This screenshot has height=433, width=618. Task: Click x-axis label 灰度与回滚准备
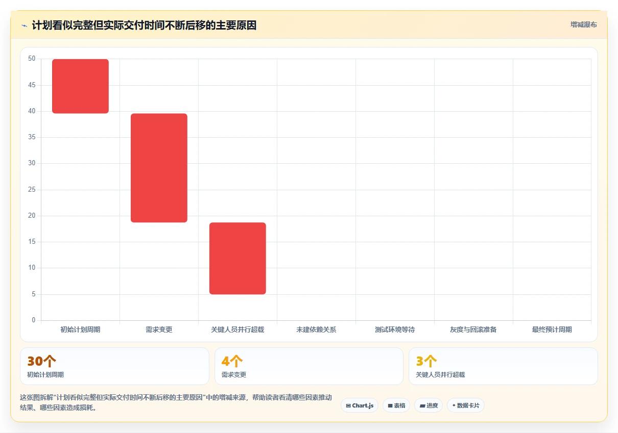coord(473,329)
